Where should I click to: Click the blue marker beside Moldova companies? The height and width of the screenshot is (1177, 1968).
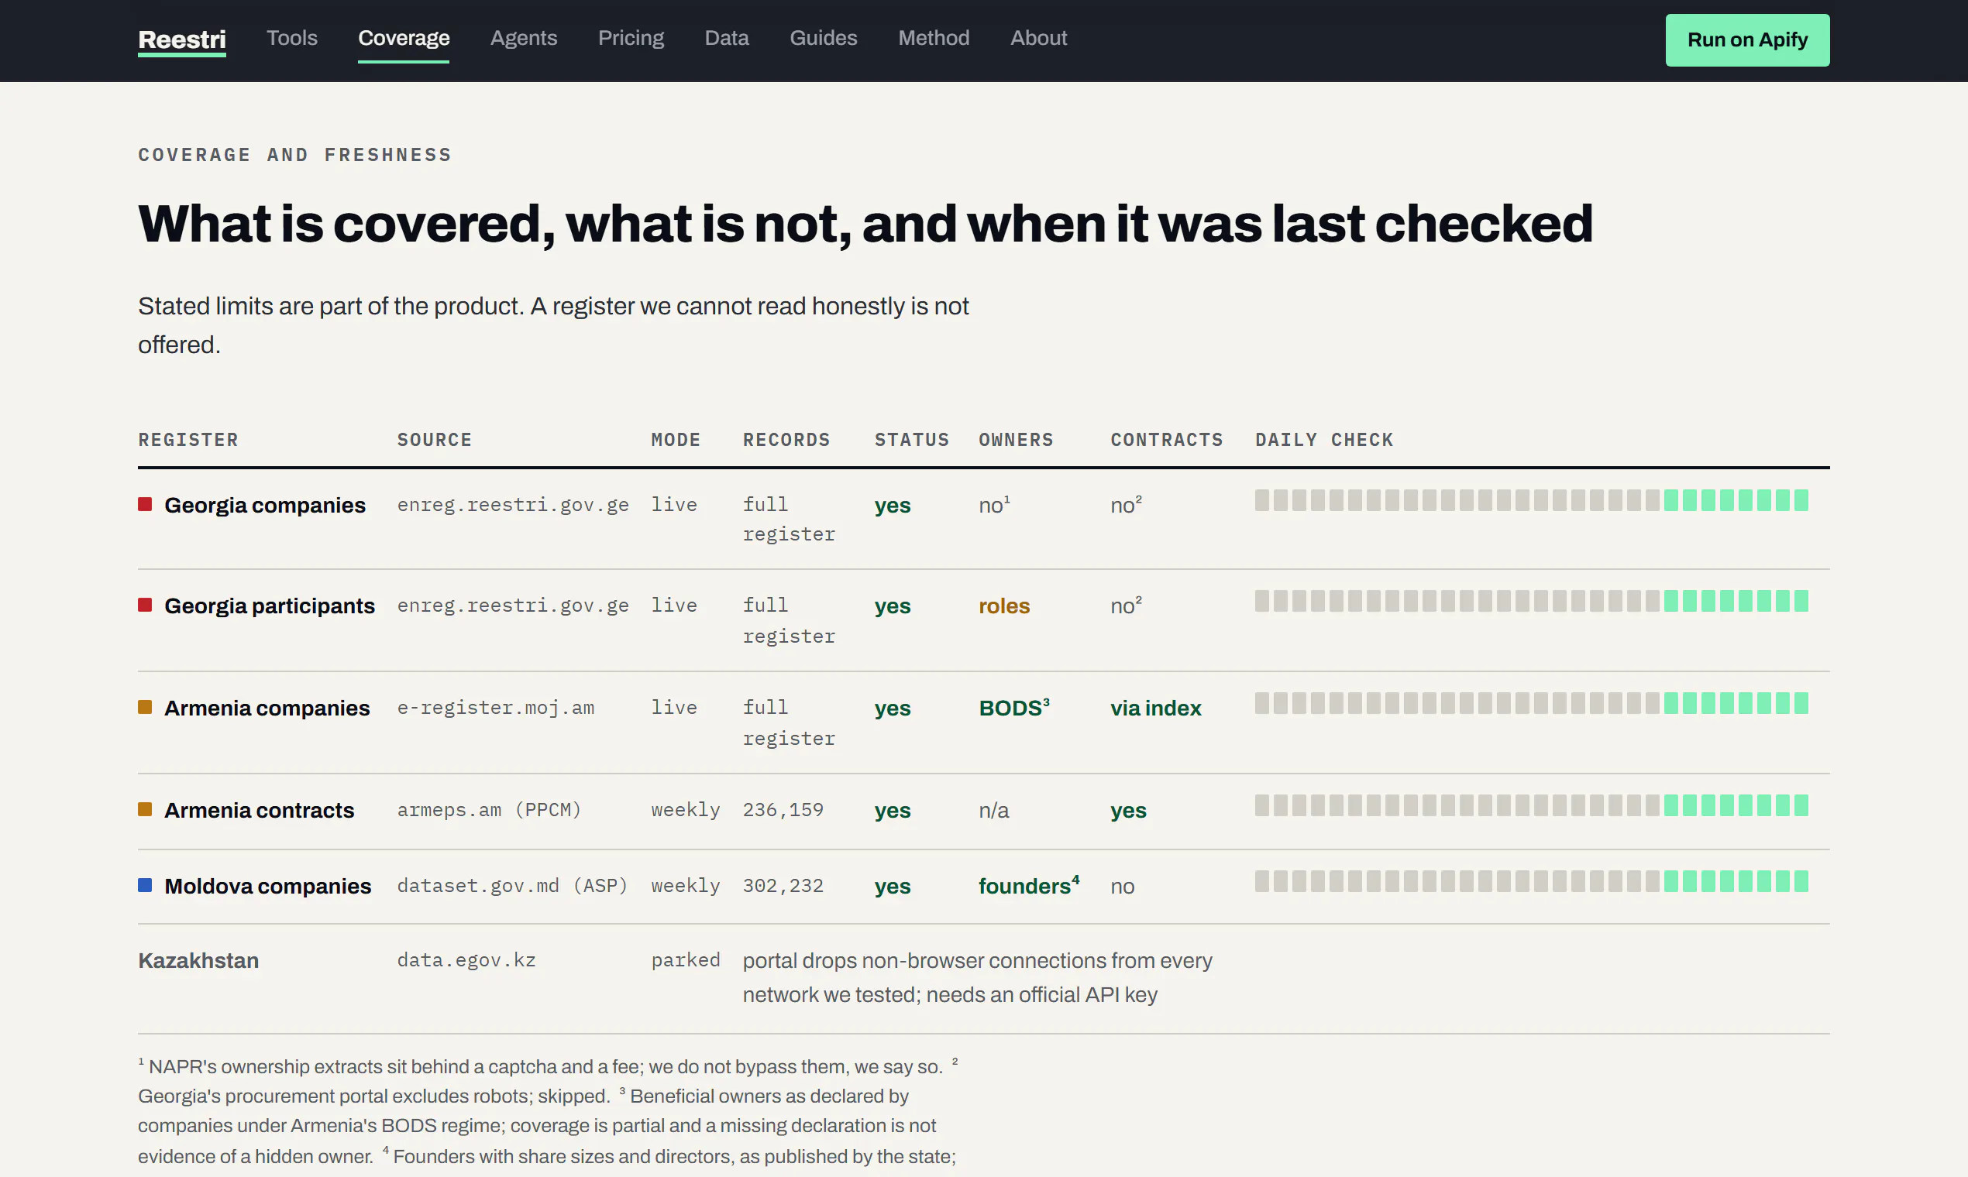144,884
